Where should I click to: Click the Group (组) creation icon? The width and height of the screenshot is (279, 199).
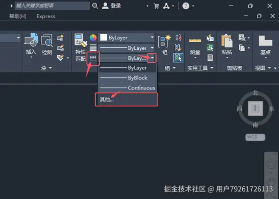165,41
